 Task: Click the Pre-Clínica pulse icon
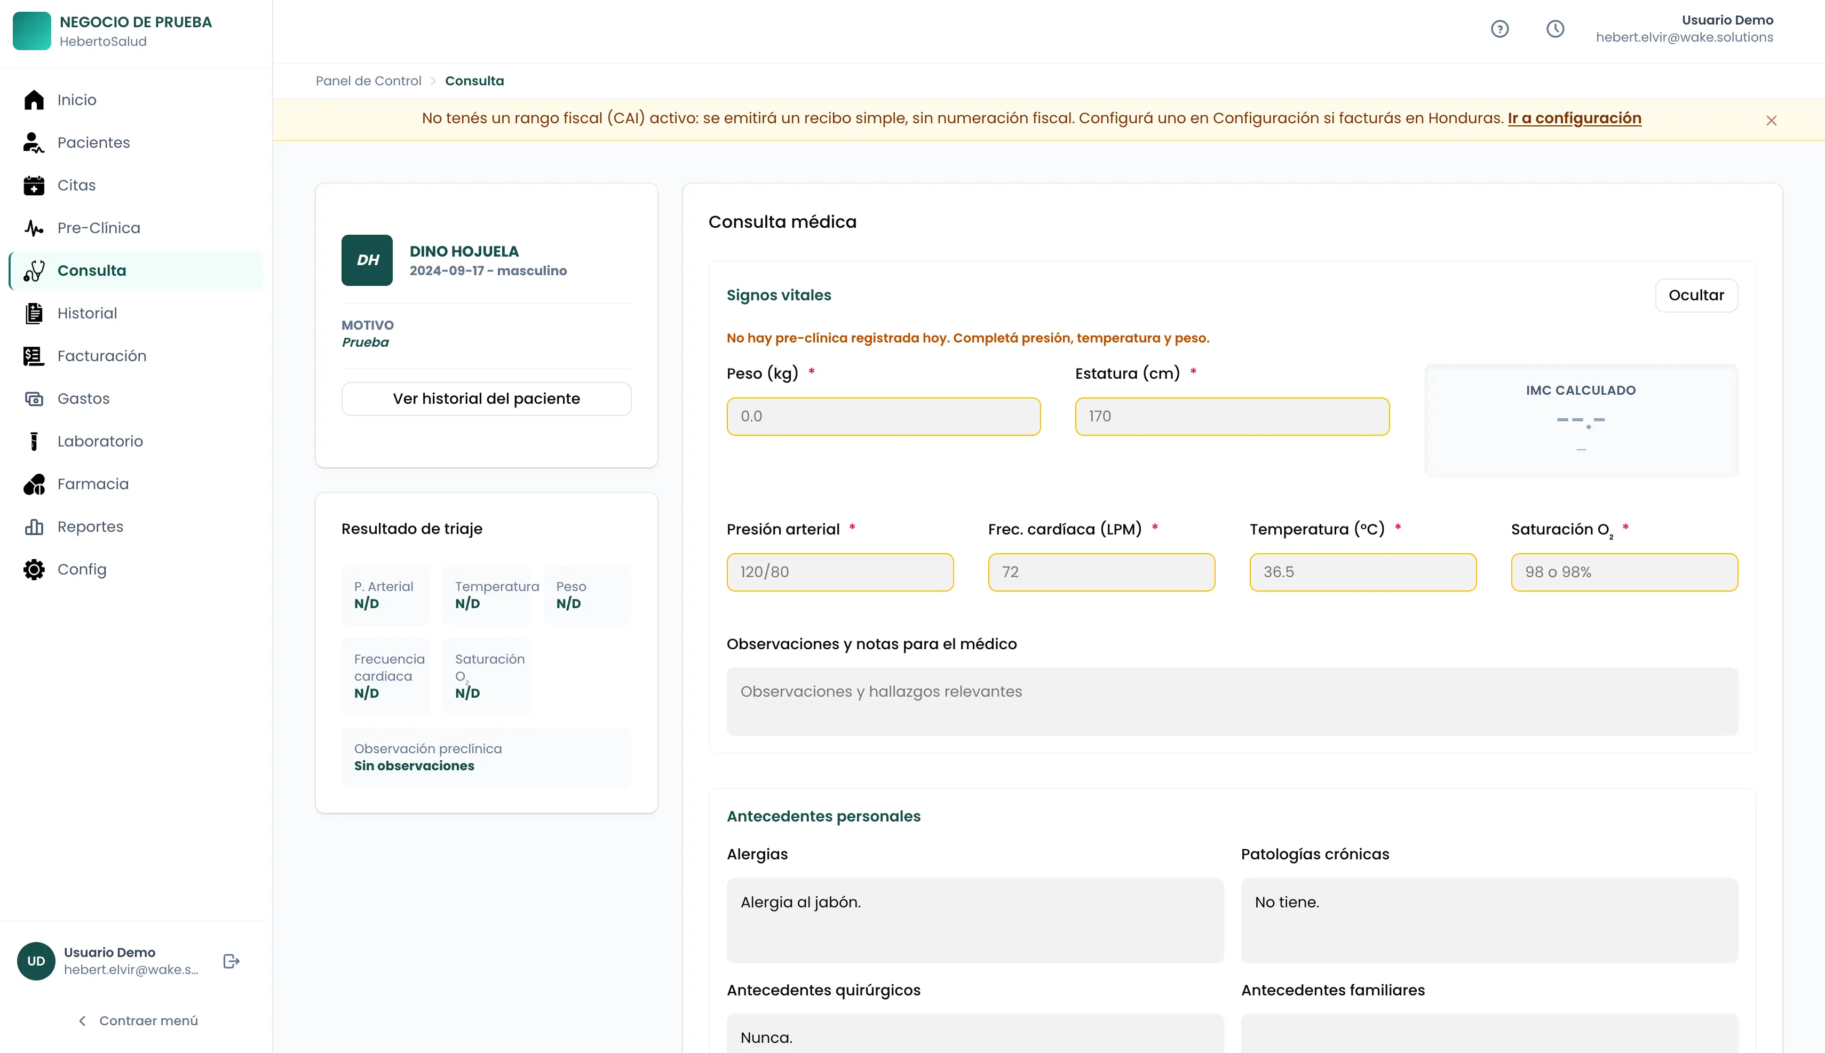[34, 228]
